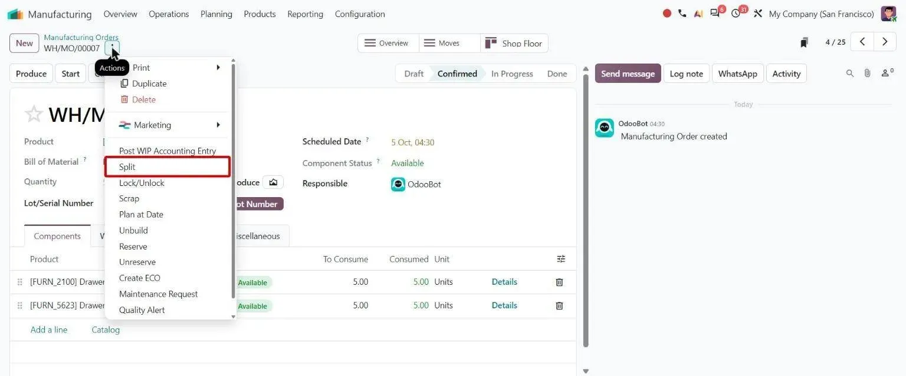906x376 pixels.
Task: Go to the next record arrow
Action: [884, 42]
